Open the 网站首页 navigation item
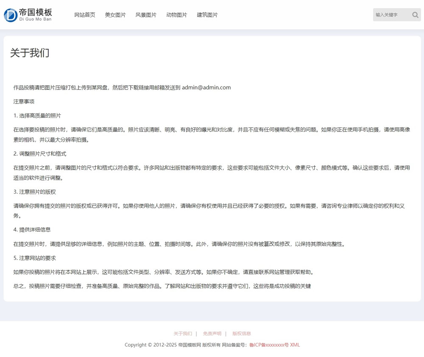The image size is (424, 357). click(x=85, y=15)
